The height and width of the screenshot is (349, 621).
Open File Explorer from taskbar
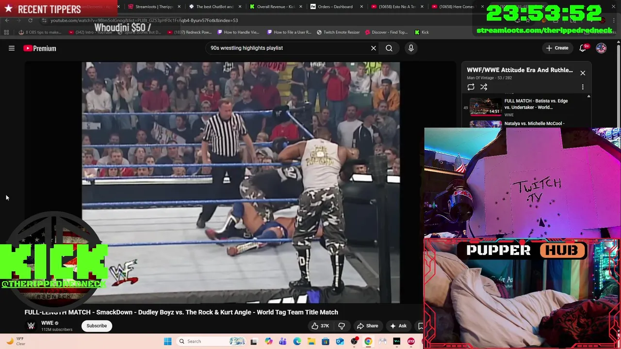[x=311, y=341]
